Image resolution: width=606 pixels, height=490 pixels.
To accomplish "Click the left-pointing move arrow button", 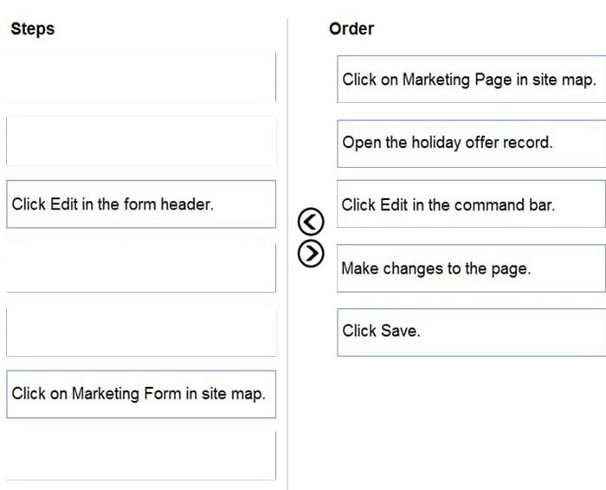I will (311, 222).
